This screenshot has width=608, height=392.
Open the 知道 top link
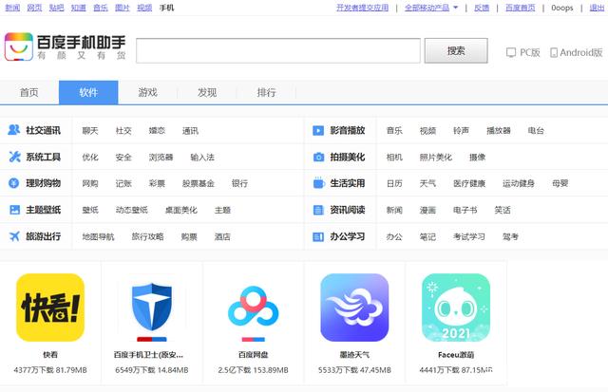(x=79, y=8)
